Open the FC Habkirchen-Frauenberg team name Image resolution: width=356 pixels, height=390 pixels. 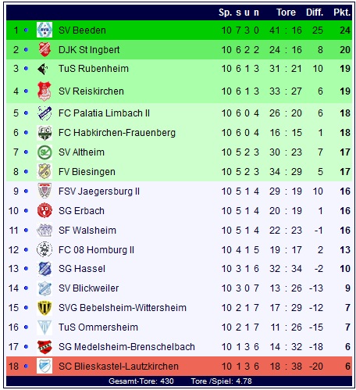tap(117, 133)
